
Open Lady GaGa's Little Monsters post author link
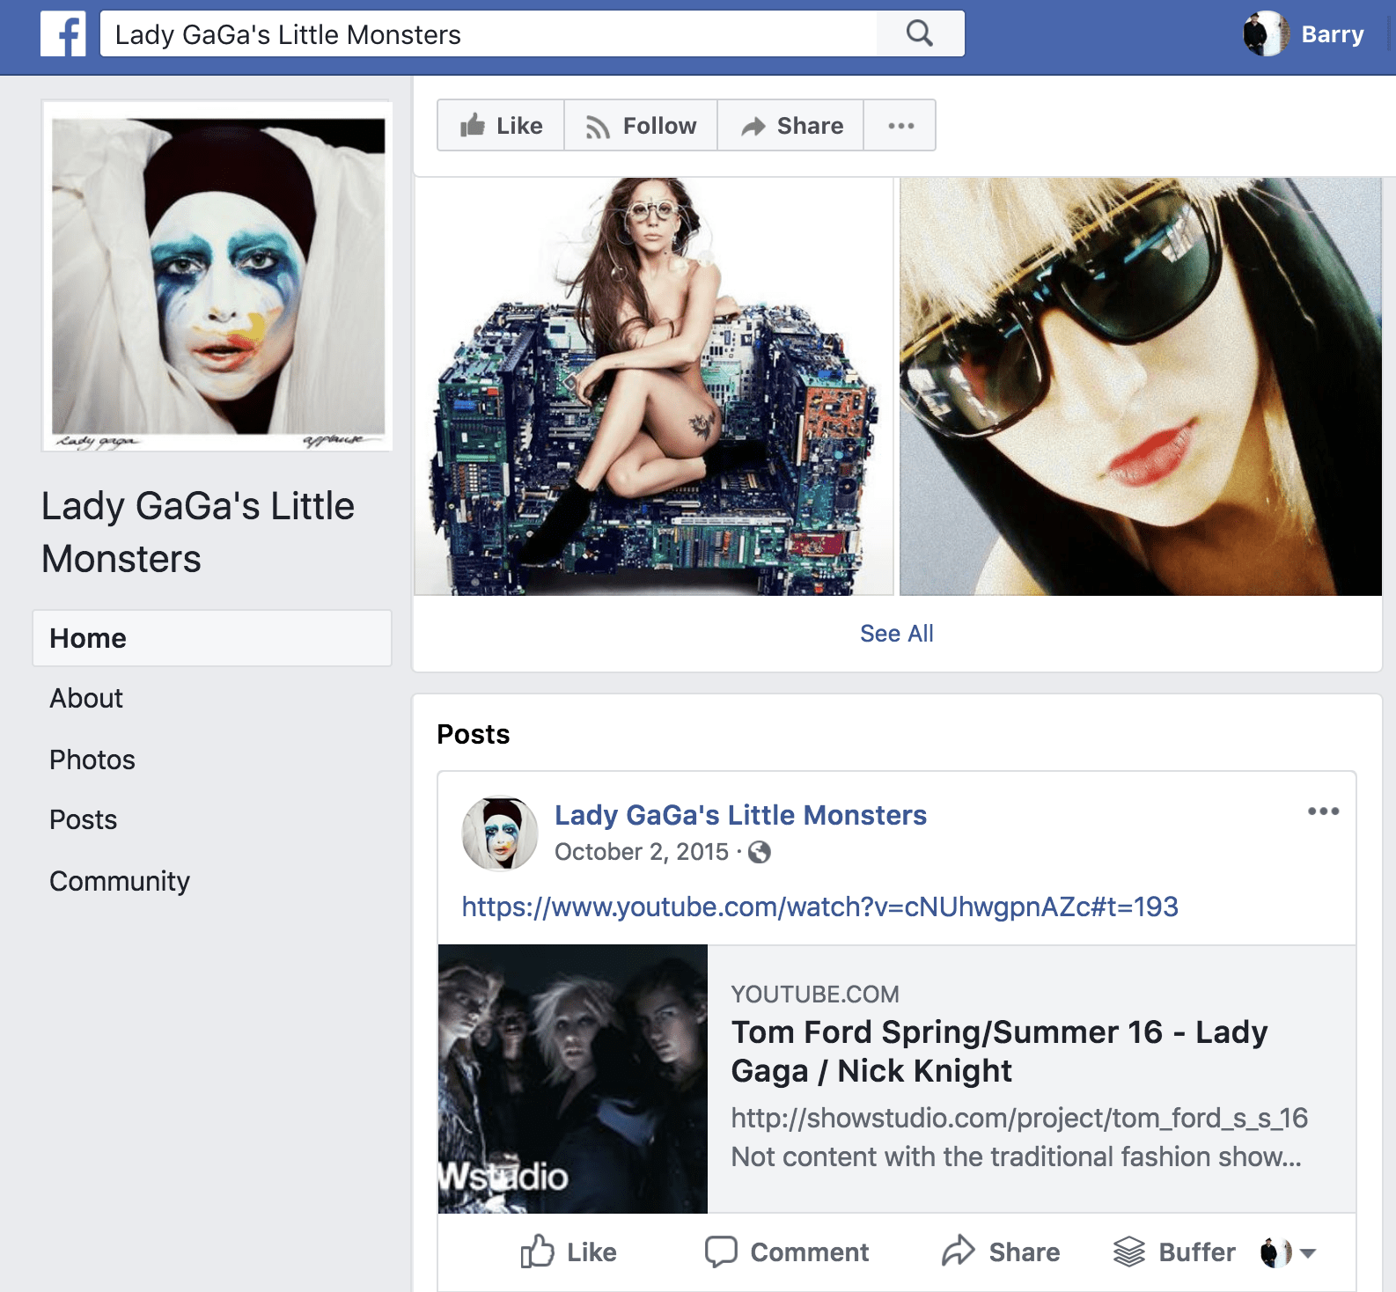[x=740, y=815]
